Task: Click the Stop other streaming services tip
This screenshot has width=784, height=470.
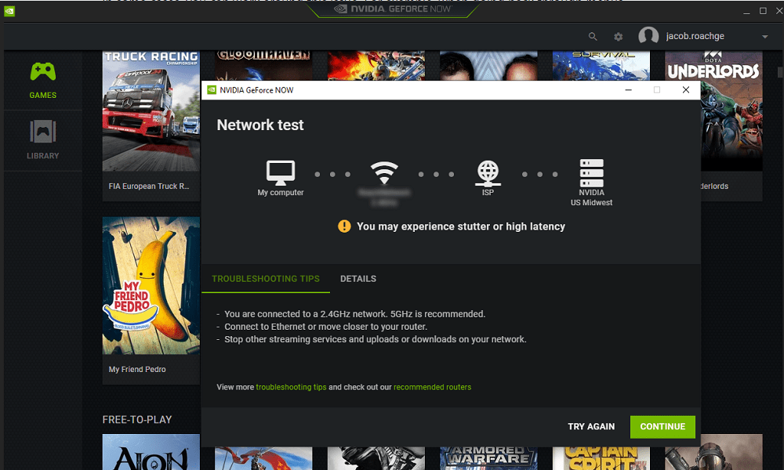Action: 375,339
